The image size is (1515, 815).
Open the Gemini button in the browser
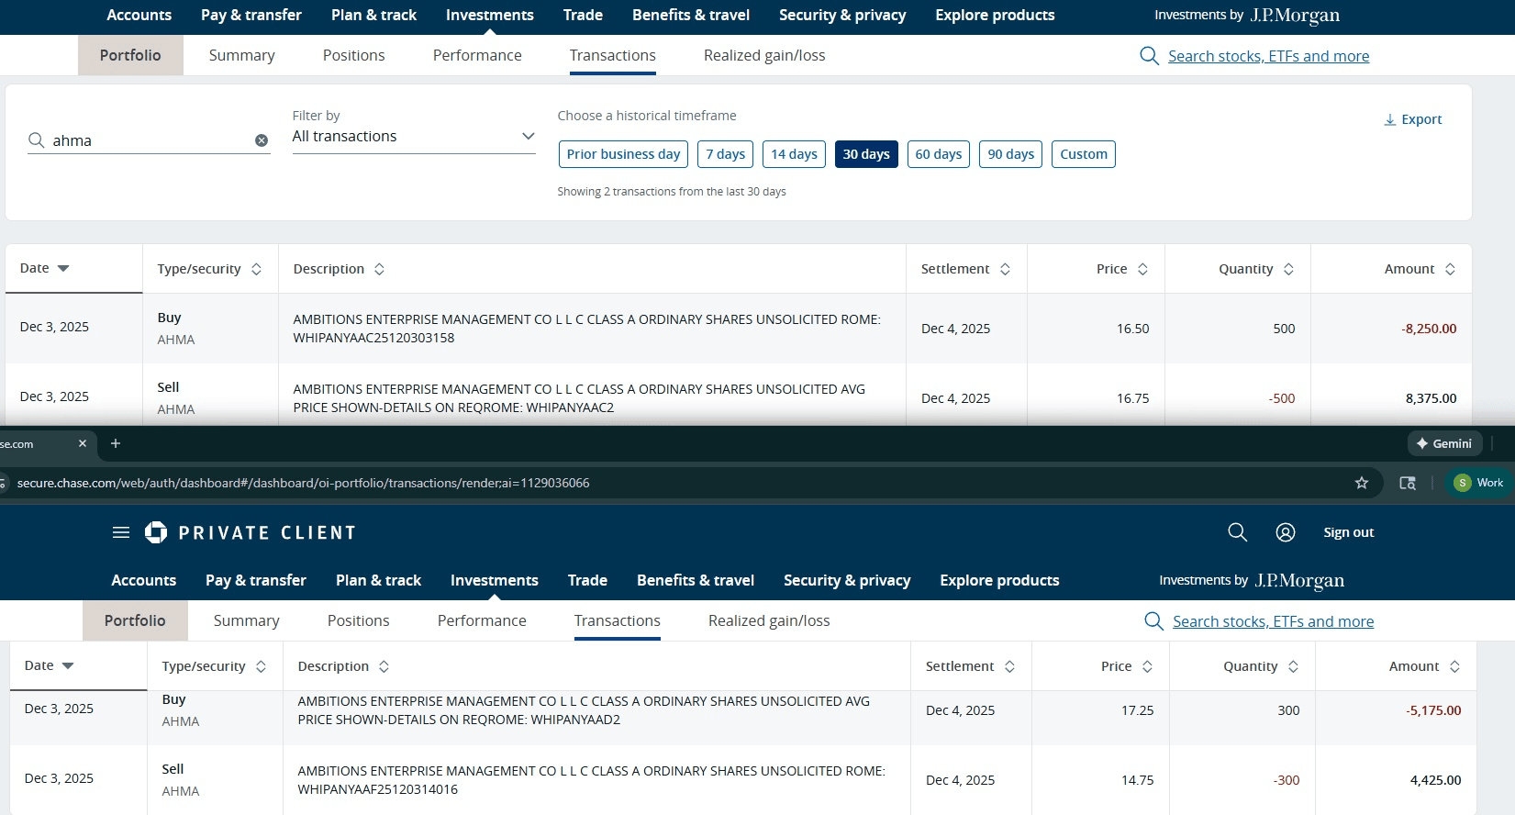tap(1444, 443)
